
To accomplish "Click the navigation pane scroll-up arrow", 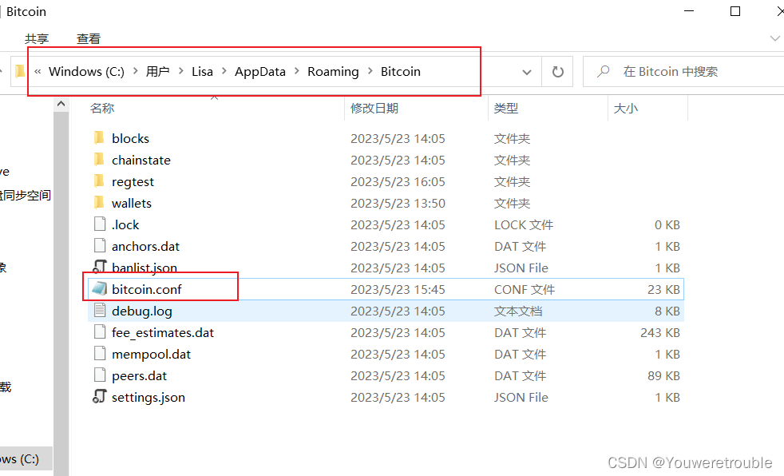I will coord(61,104).
